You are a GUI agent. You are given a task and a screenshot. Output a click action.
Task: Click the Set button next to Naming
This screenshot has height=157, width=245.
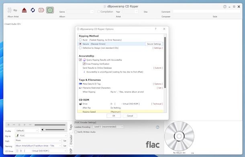click(x=65, y=146)
